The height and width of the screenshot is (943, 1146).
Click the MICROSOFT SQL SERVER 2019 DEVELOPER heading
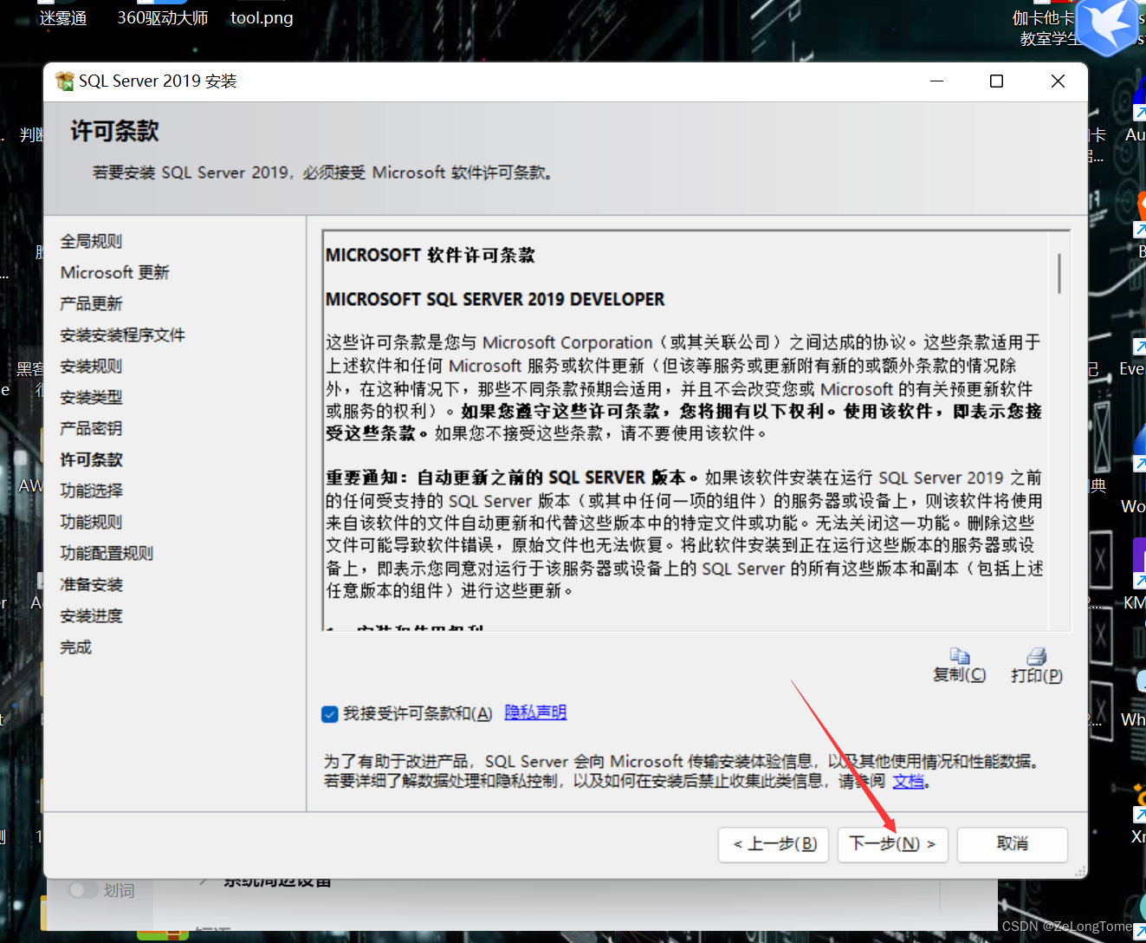495,299
